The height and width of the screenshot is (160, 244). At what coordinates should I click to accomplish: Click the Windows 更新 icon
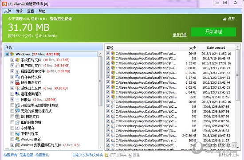(x=17, y=139)
